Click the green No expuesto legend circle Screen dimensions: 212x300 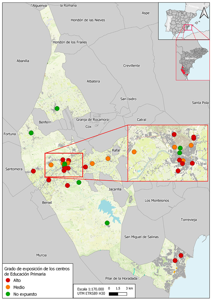point(8,294)
